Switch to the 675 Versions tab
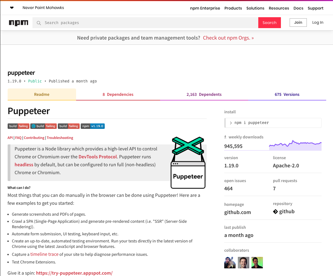This screenshot has width=333, height=276. 287,94
